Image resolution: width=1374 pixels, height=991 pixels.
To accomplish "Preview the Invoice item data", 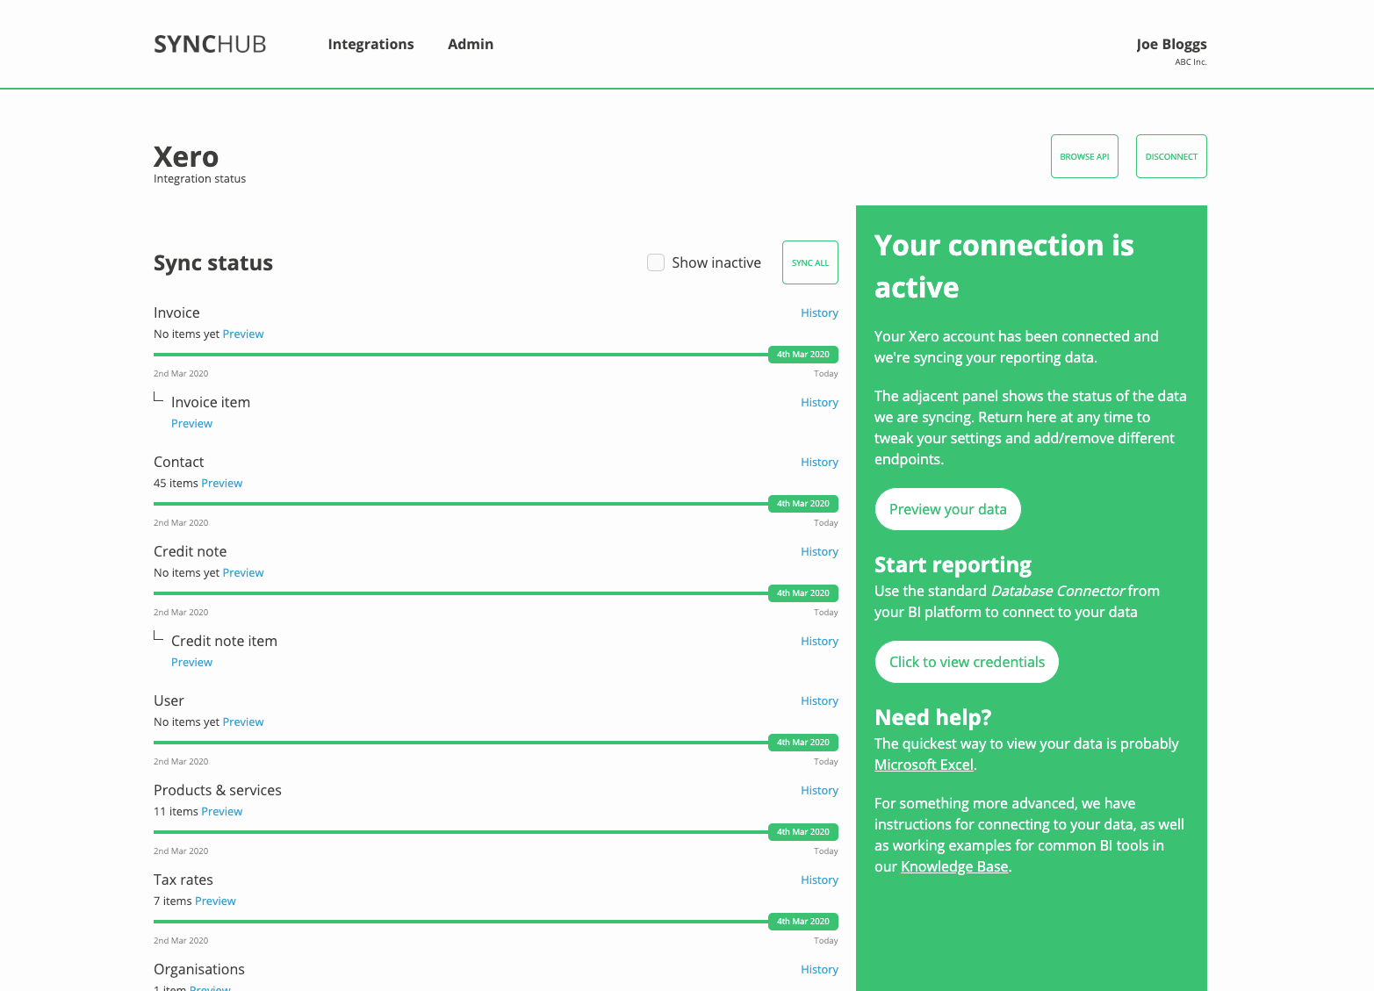I will point(191,423).
